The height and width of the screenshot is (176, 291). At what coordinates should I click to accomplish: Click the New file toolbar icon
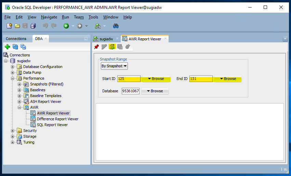click(9, 26)
